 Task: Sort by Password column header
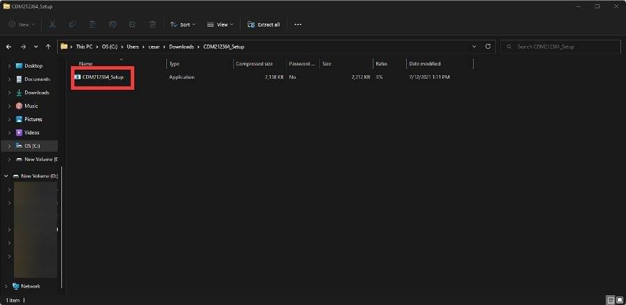[x=303, y=63]
